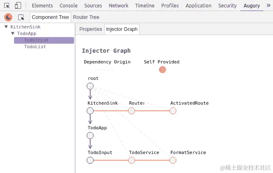Click the root node circle in graph

pos(90,86)
